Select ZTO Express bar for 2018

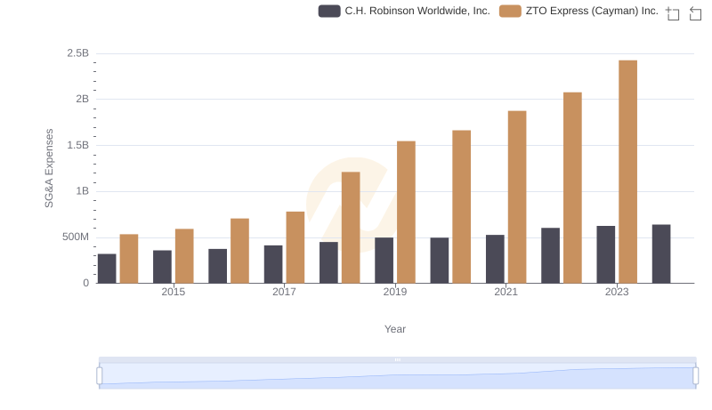[351, 228]
